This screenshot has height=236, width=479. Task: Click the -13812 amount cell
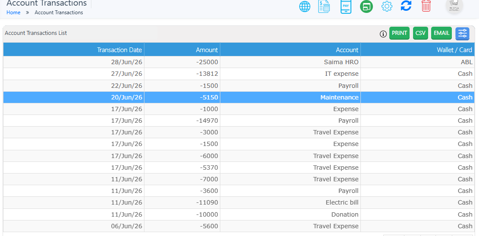pyautogui.click(x=182, y=74)
